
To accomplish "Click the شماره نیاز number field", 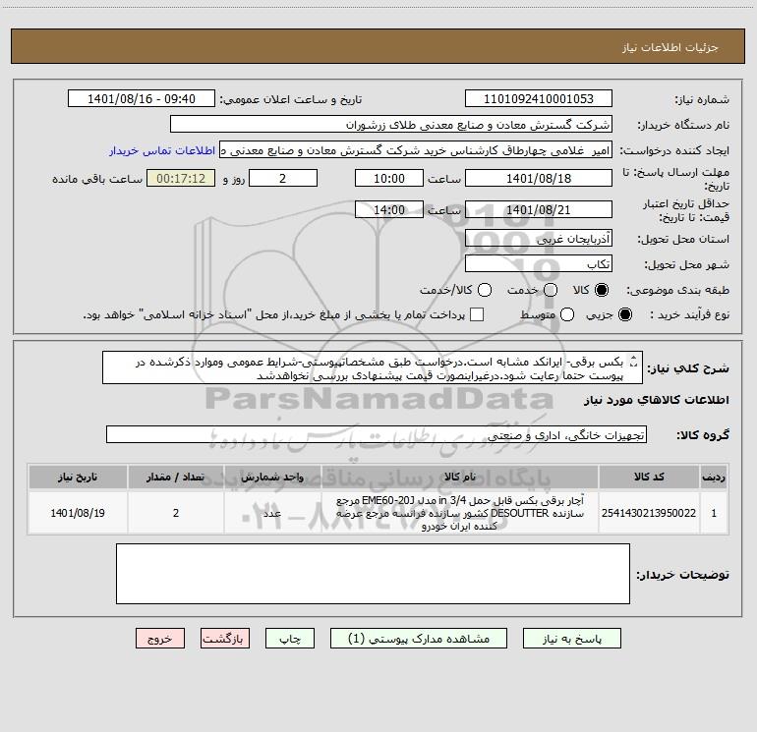I will point(539,98).
